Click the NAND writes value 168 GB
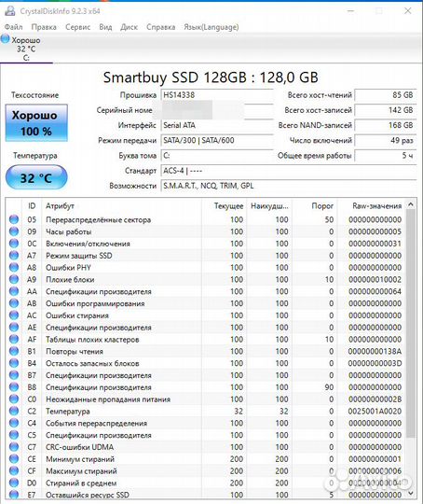 click(386, 125)
